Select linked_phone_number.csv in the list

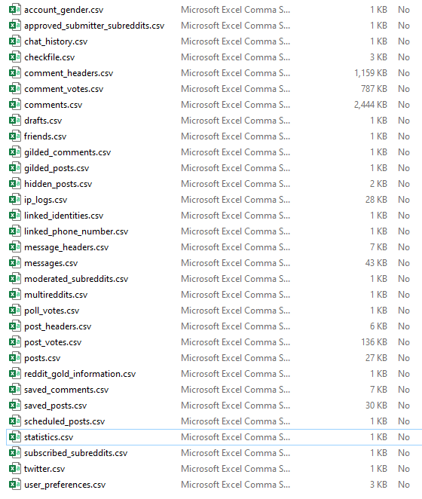76,231
